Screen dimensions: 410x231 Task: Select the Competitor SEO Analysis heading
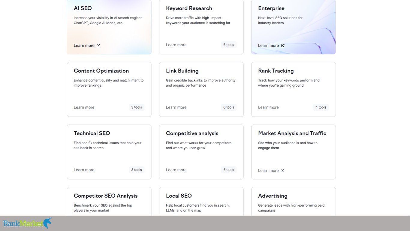[106, 196]
